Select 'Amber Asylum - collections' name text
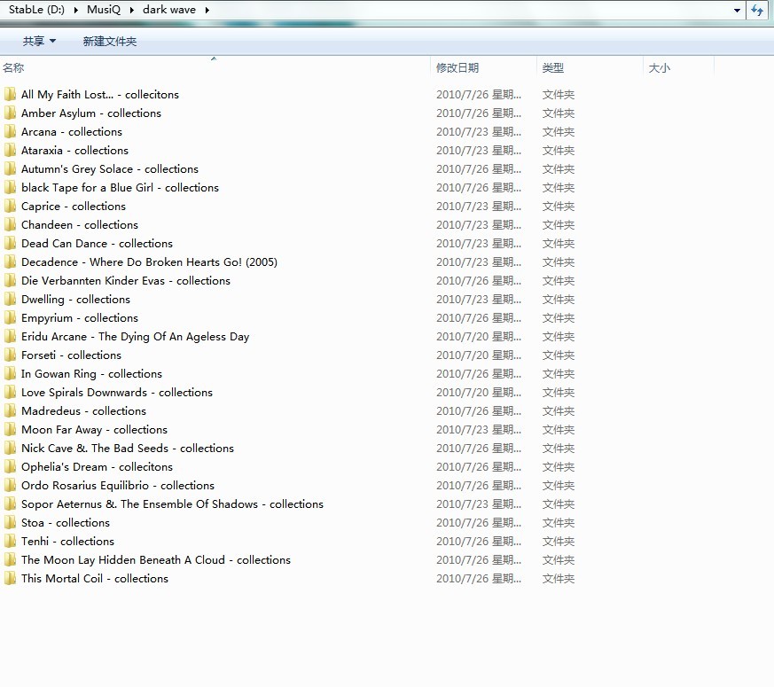Screen dimensions: 774x687 [x=90, y=113]
